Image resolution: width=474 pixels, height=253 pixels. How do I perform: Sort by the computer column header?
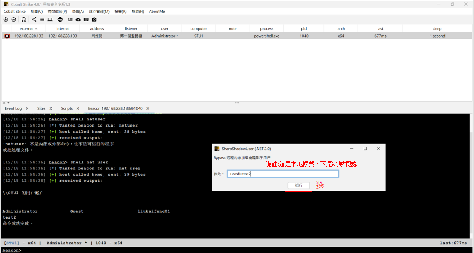(199, 29)
